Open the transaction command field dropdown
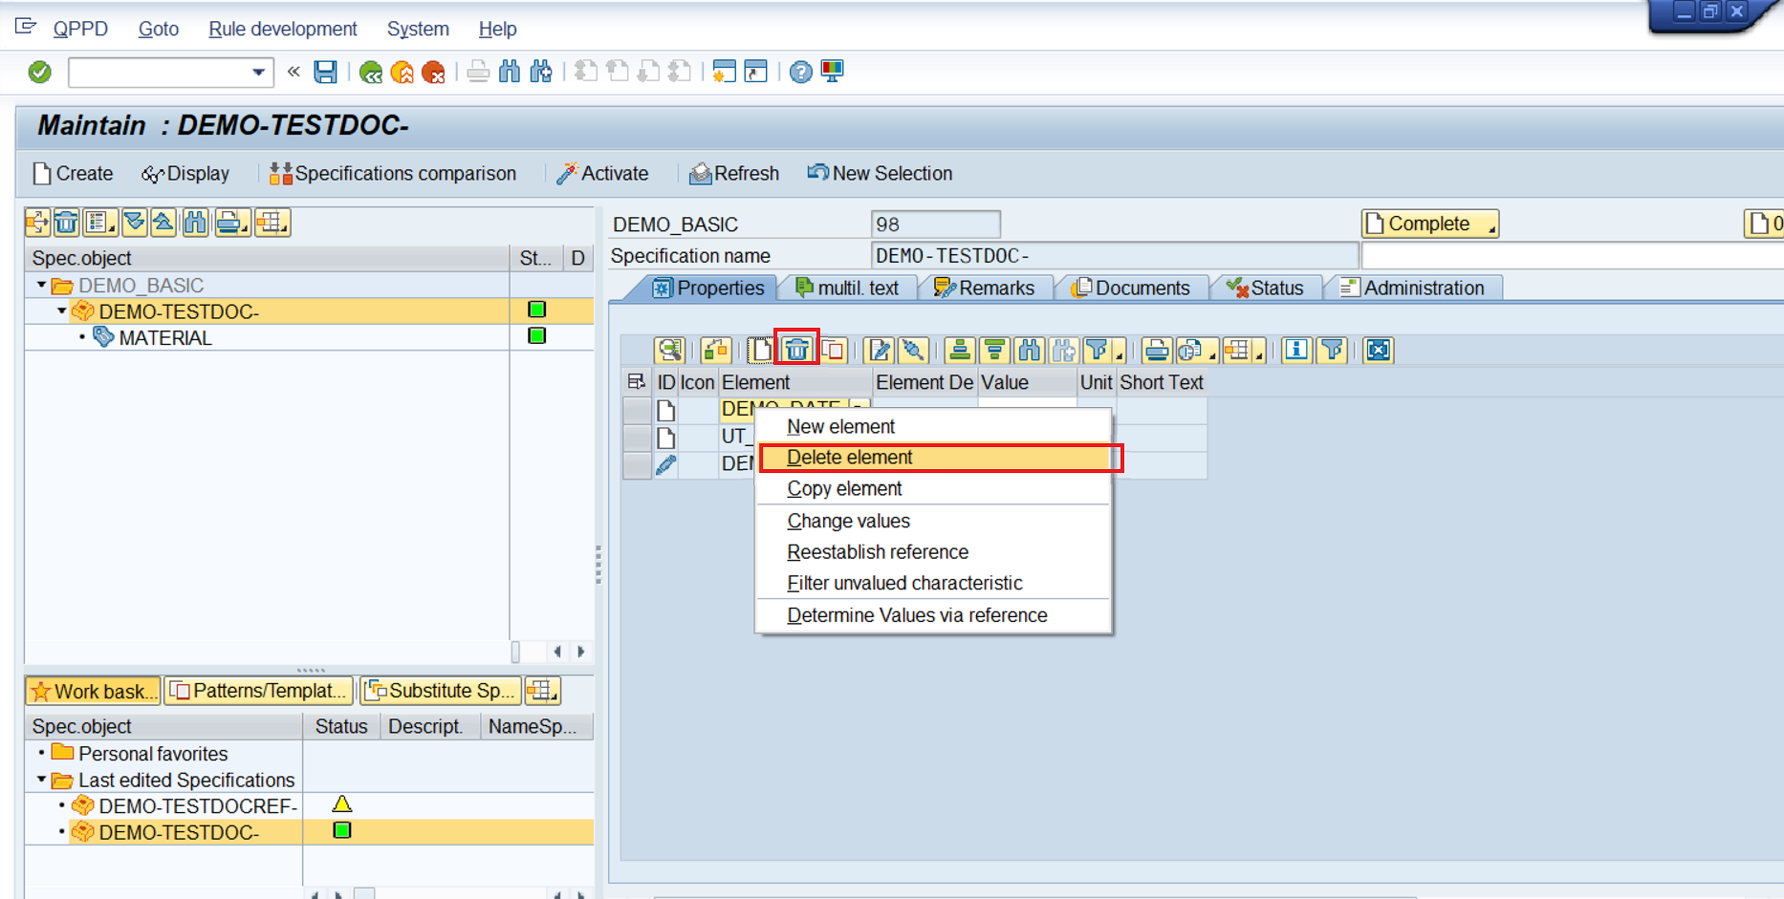Screen dimensions: 1784x899 tap(258, 72)
